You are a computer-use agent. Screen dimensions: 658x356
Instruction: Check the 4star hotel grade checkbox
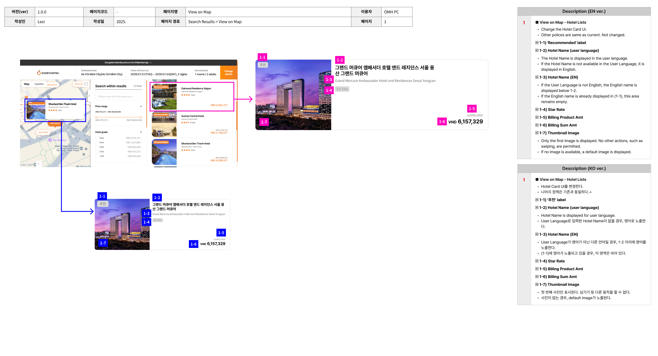coord(97,142)
